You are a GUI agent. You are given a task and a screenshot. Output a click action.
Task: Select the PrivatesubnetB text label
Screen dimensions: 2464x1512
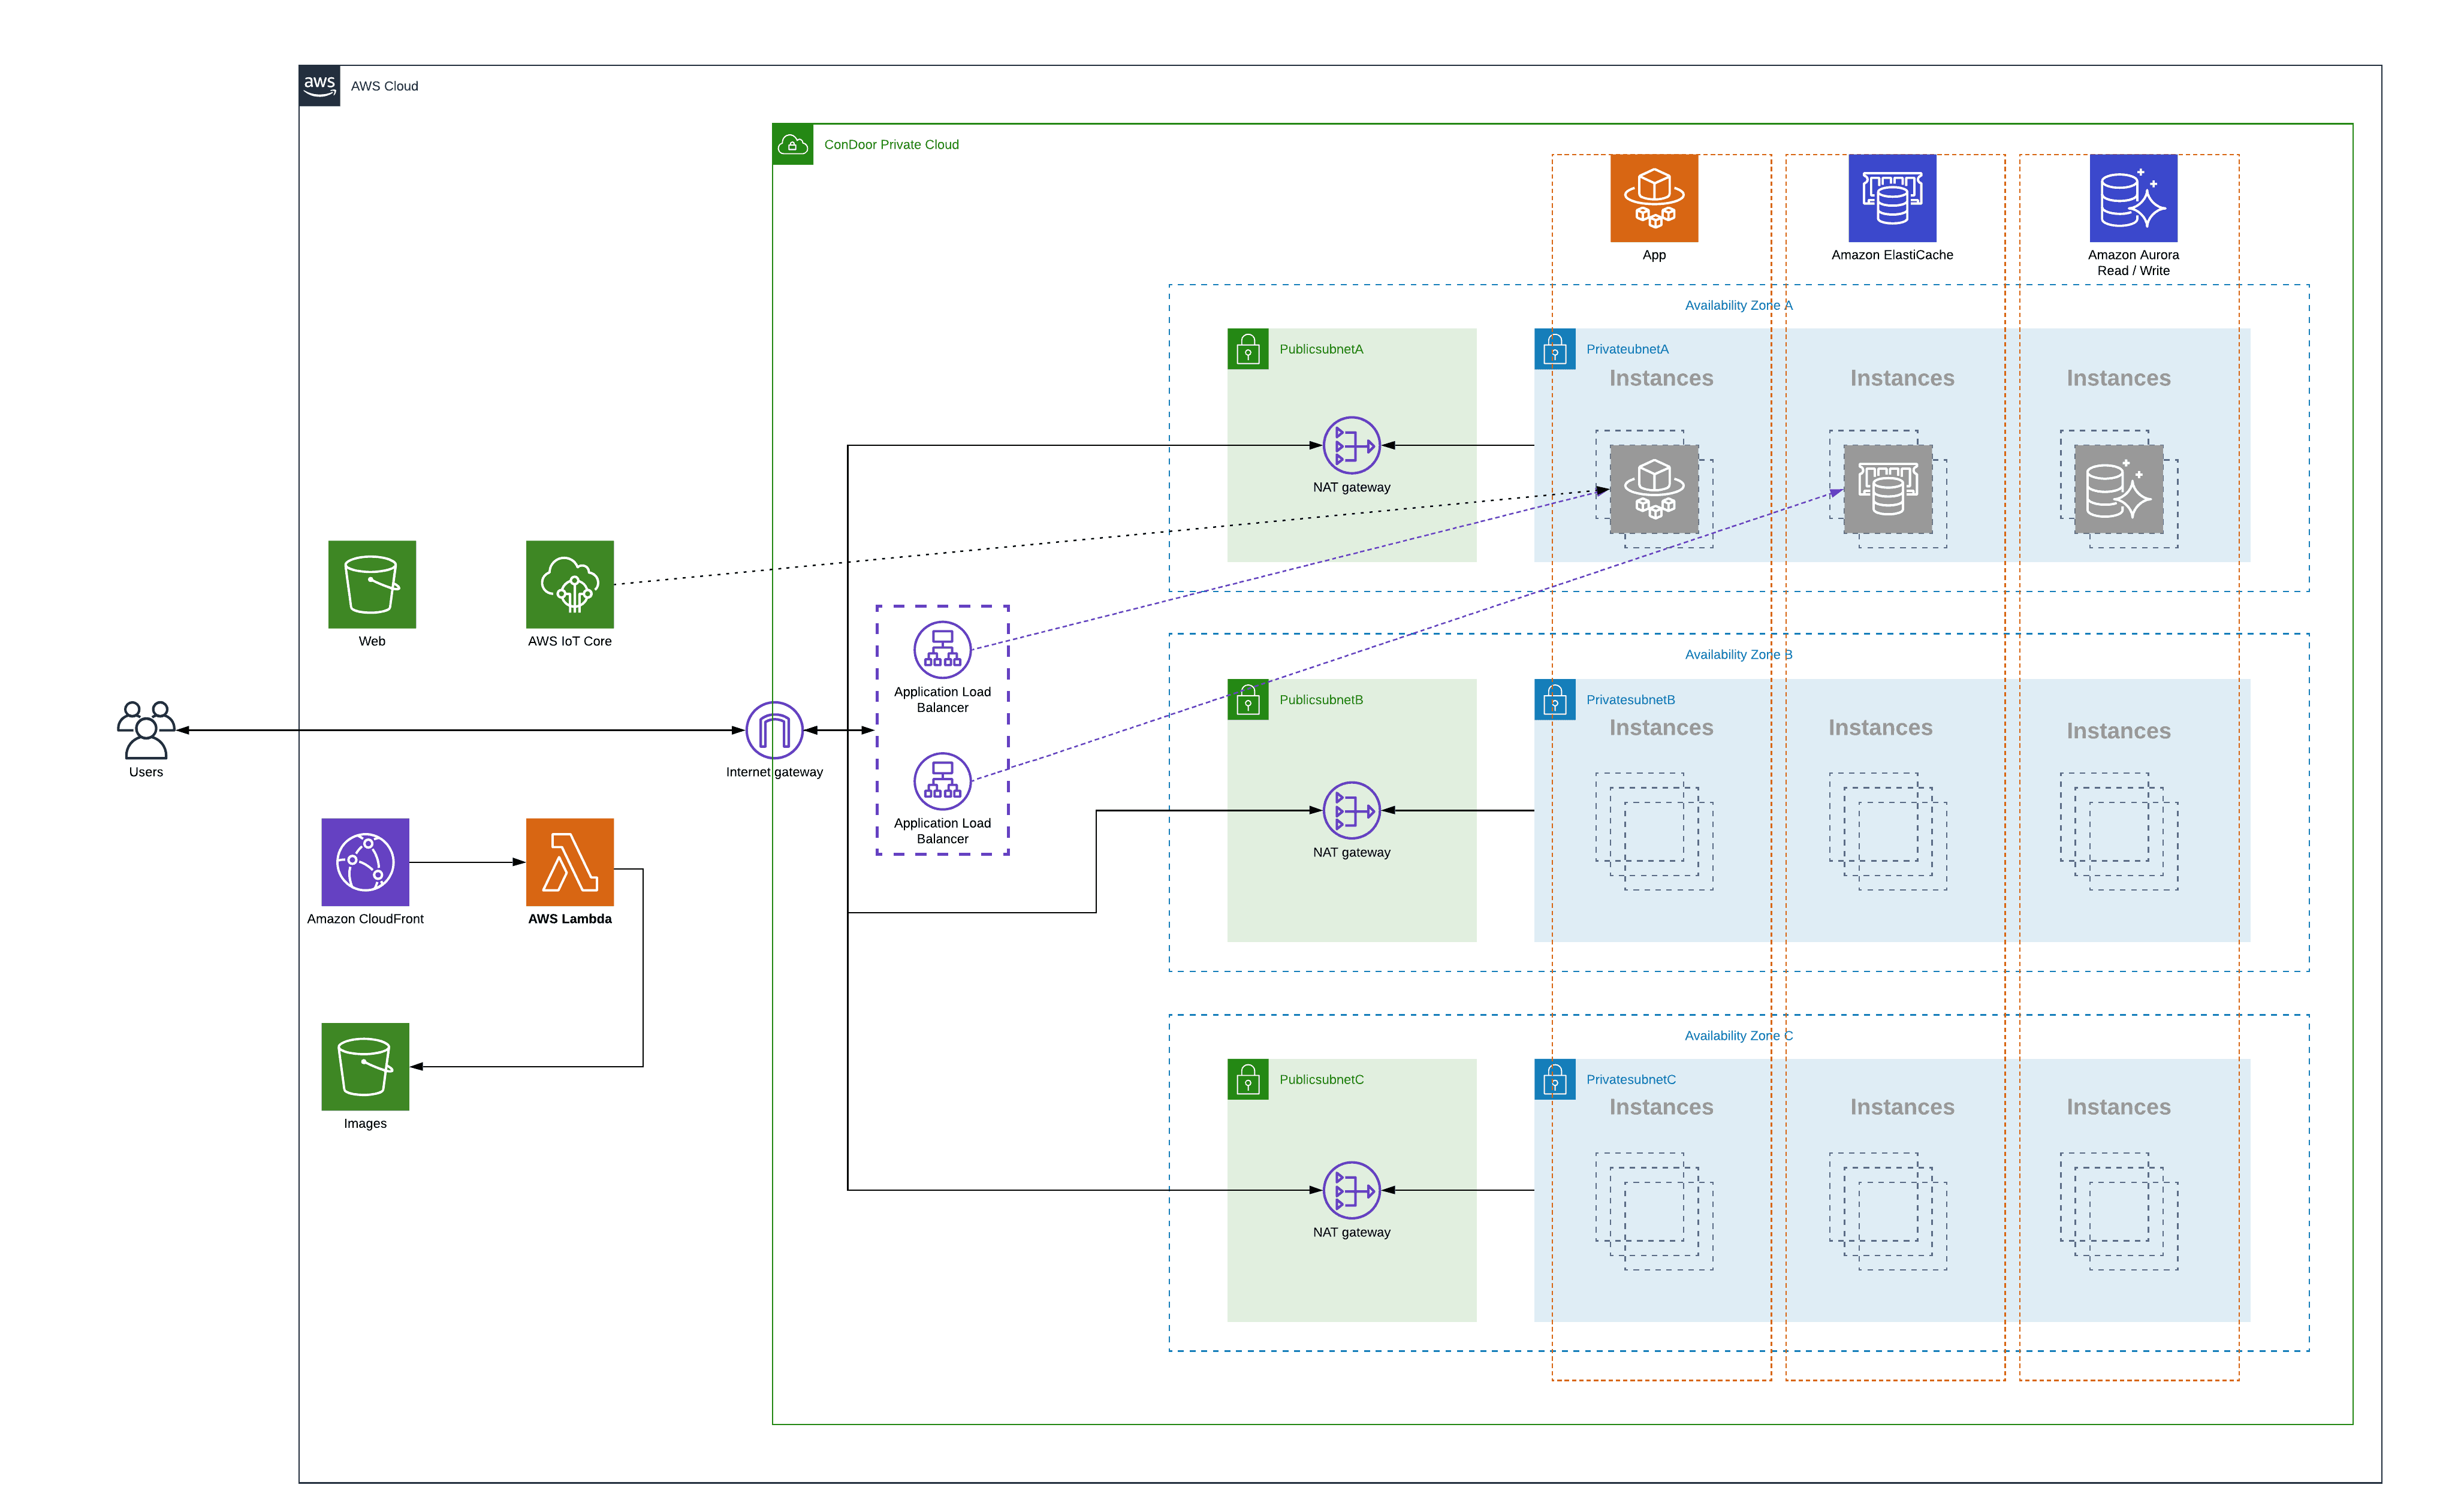click(1630, 700)
